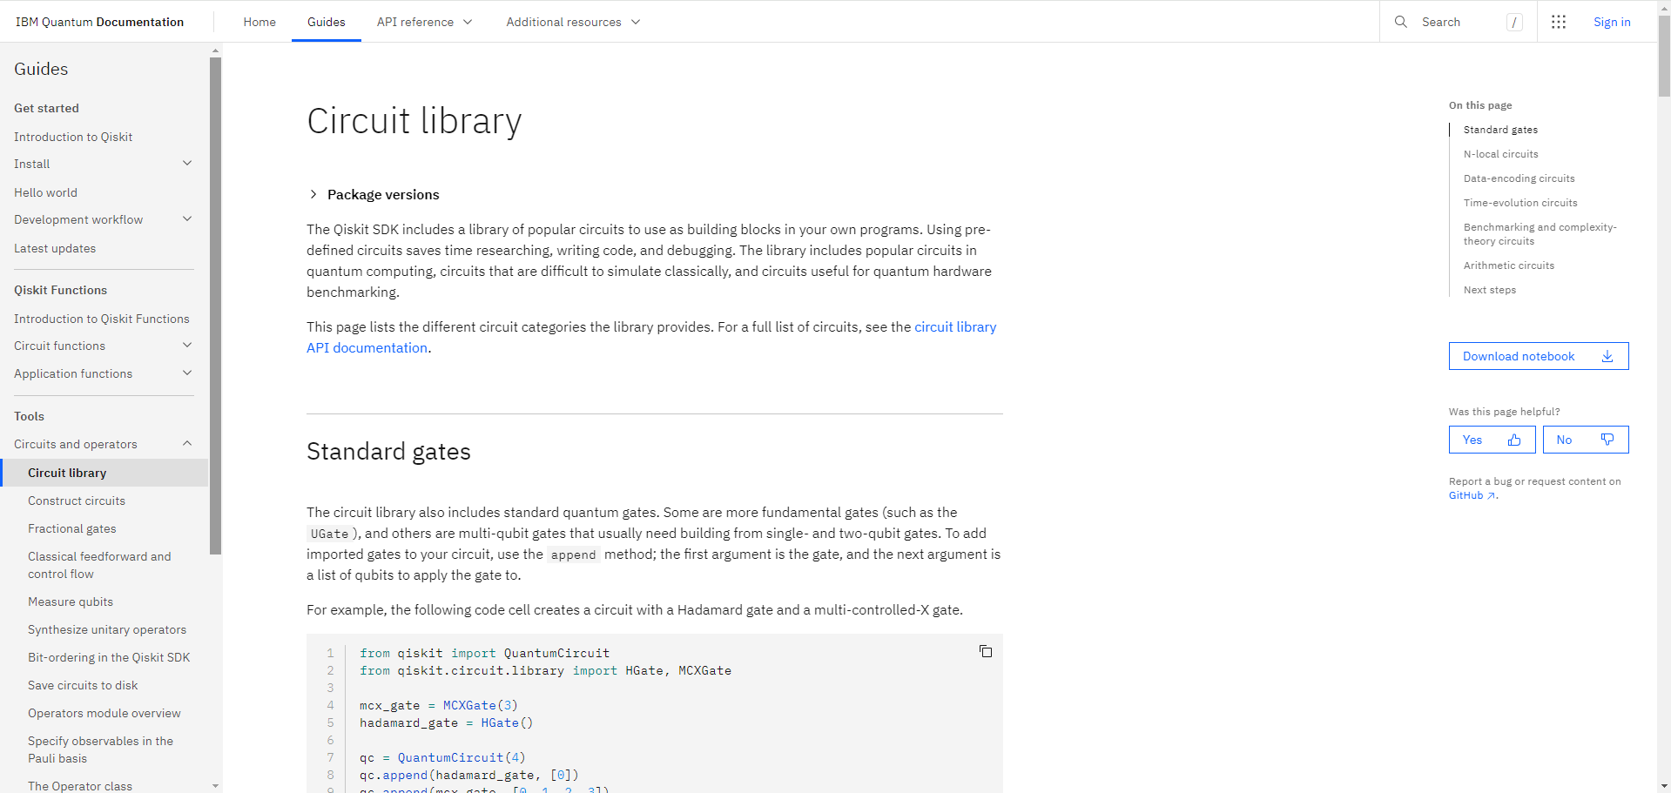Expand Development workflow in sidebar

[x=186, y=219]
